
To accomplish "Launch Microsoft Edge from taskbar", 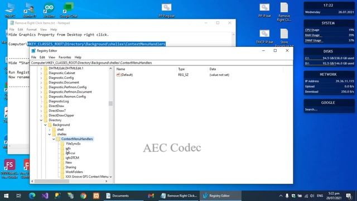I will tap(32, 195).
